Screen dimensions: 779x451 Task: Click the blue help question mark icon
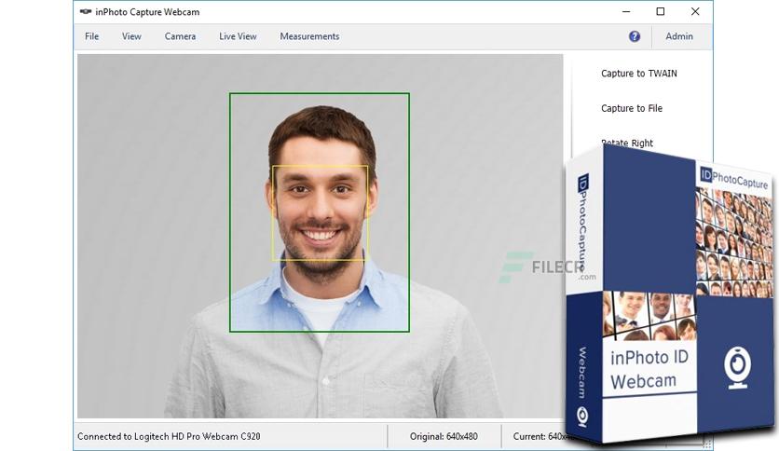tap(635, 36)
